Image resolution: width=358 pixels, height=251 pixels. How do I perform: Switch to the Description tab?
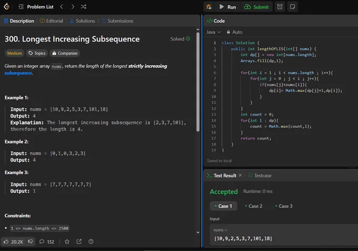(x=19, y=21)
